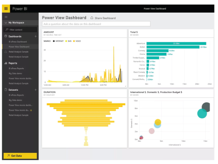Click the AMOUNT tile resize corner handle
The height and width of the screenshot is (164, 218).
(x=126, y=86)
